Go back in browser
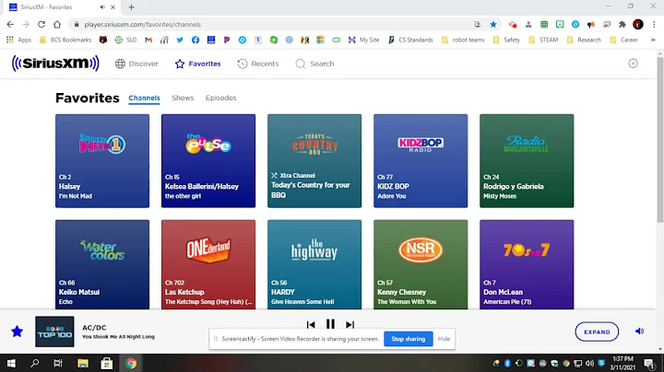The image size is (664, 372). (10, 25)
